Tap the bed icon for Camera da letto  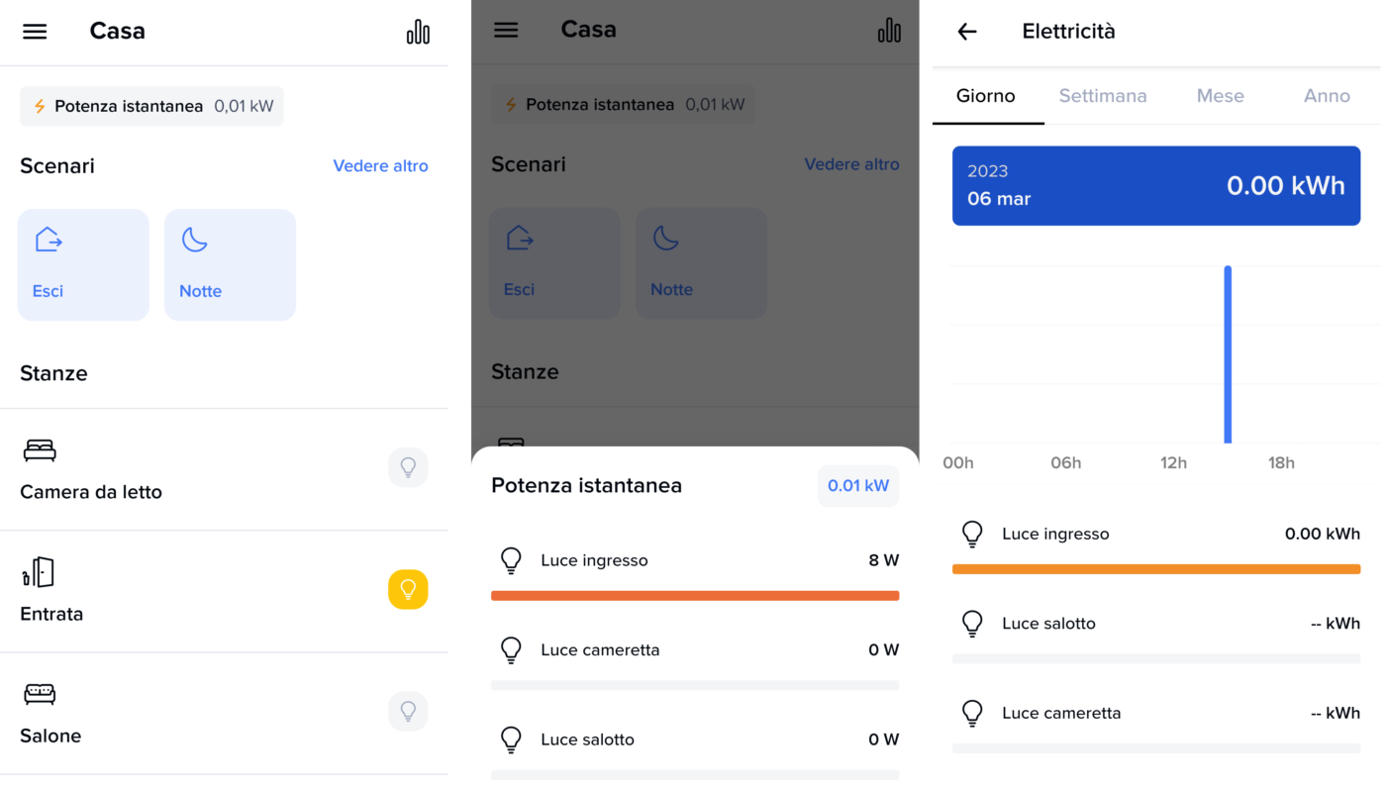[40, 451]
